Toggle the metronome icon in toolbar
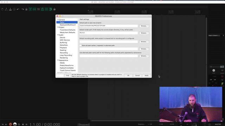The image size is (225, 126). [x=26, y=9]
